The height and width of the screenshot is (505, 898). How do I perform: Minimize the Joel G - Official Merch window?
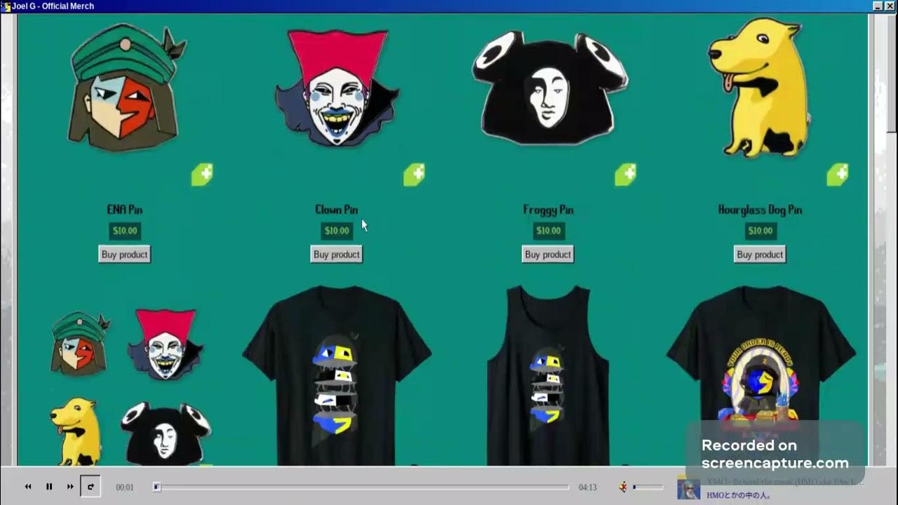coord(878,6)
